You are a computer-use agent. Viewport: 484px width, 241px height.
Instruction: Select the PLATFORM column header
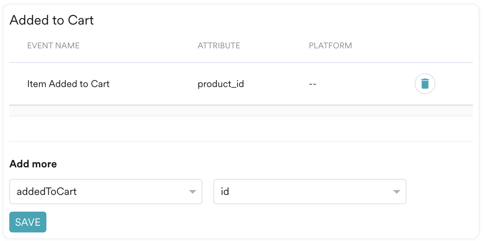coord(330,46)
